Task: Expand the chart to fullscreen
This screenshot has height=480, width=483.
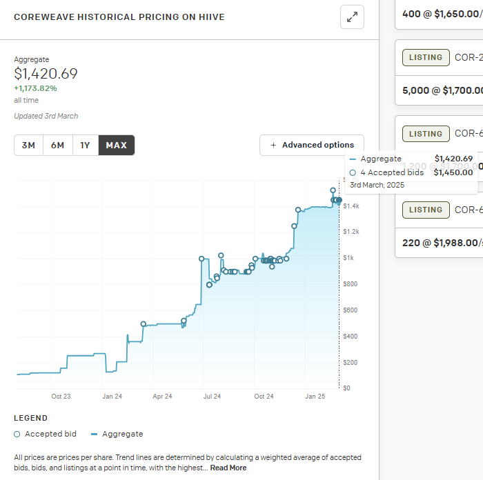Action: click(x=352, y=17)
